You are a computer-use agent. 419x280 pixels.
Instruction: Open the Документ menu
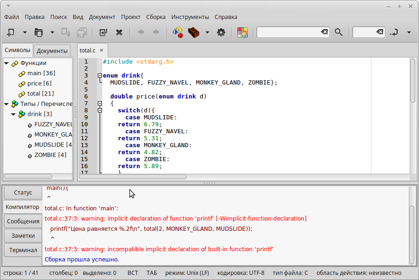coord(102,17)
